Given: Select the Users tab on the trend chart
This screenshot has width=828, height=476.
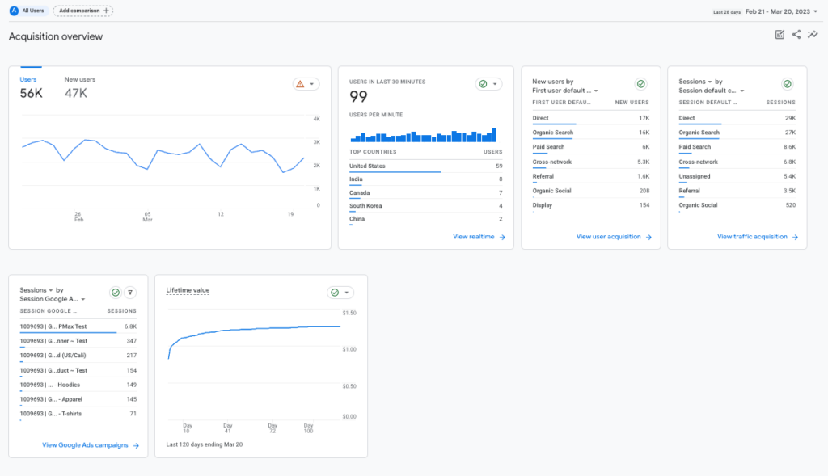Looking at the screenshot, I should point(27,79).
